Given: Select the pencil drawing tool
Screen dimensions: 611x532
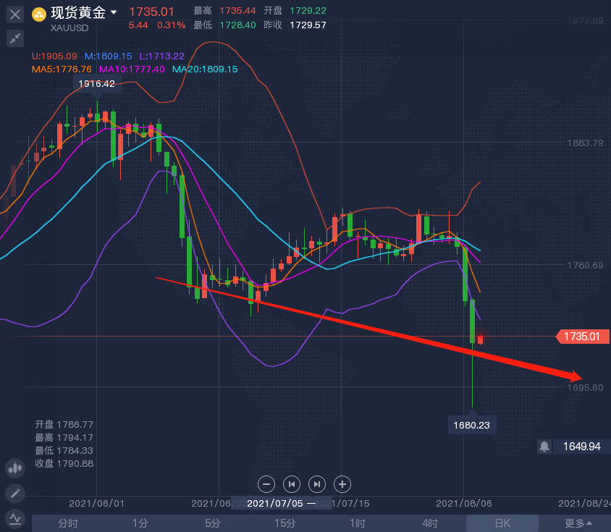Looking at the screenshot, I should tap(14, 494).
